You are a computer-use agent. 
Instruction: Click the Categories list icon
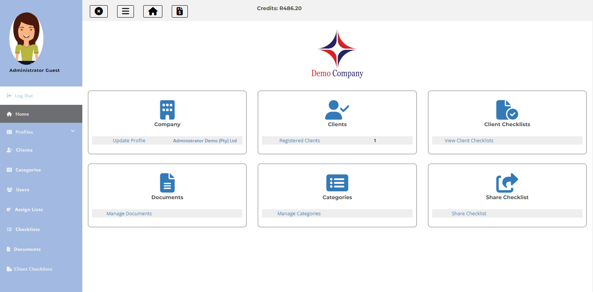337,183
